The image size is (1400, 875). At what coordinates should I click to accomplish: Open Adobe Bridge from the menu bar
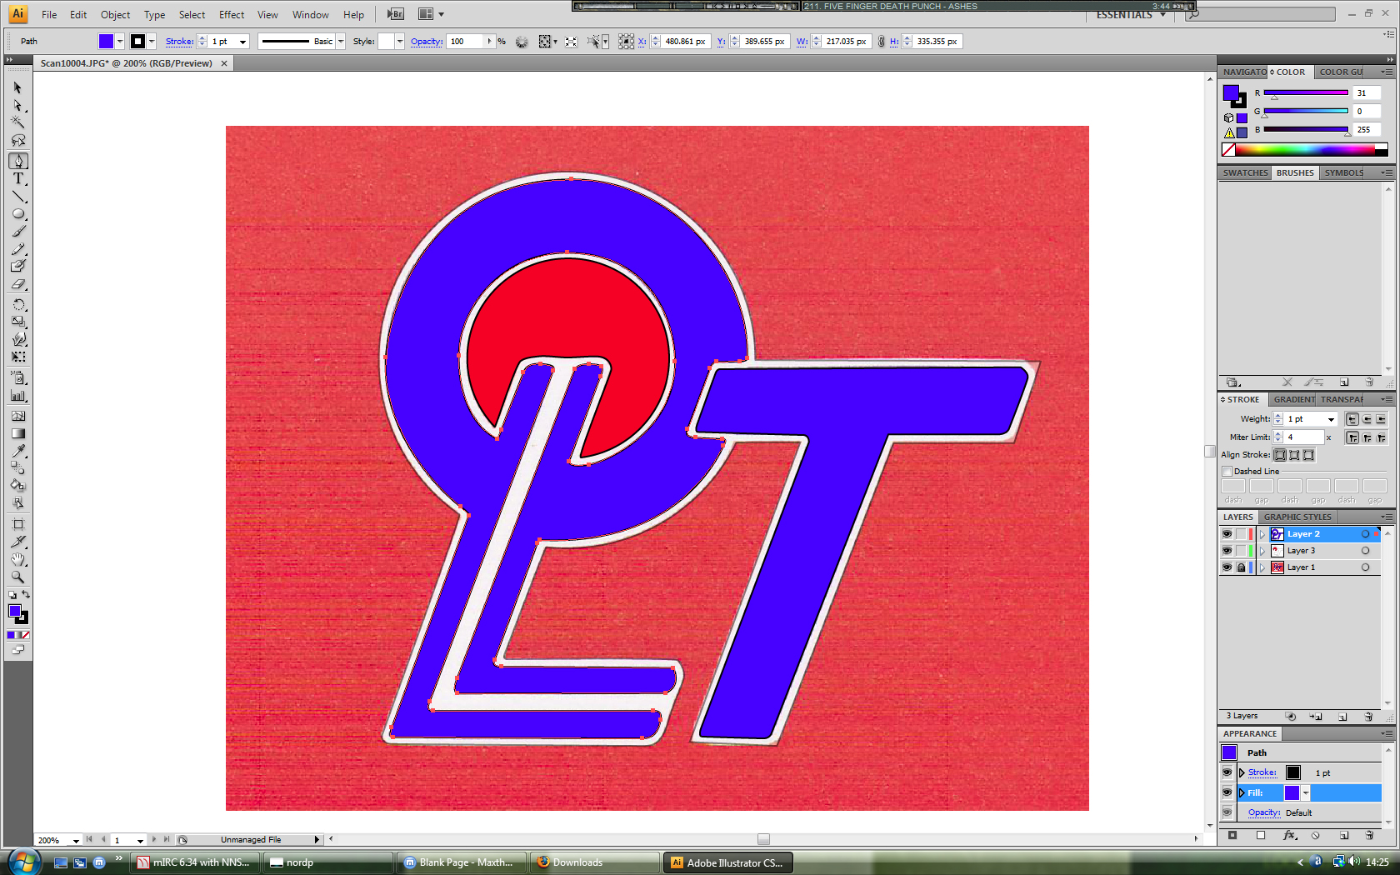[396, 14]
